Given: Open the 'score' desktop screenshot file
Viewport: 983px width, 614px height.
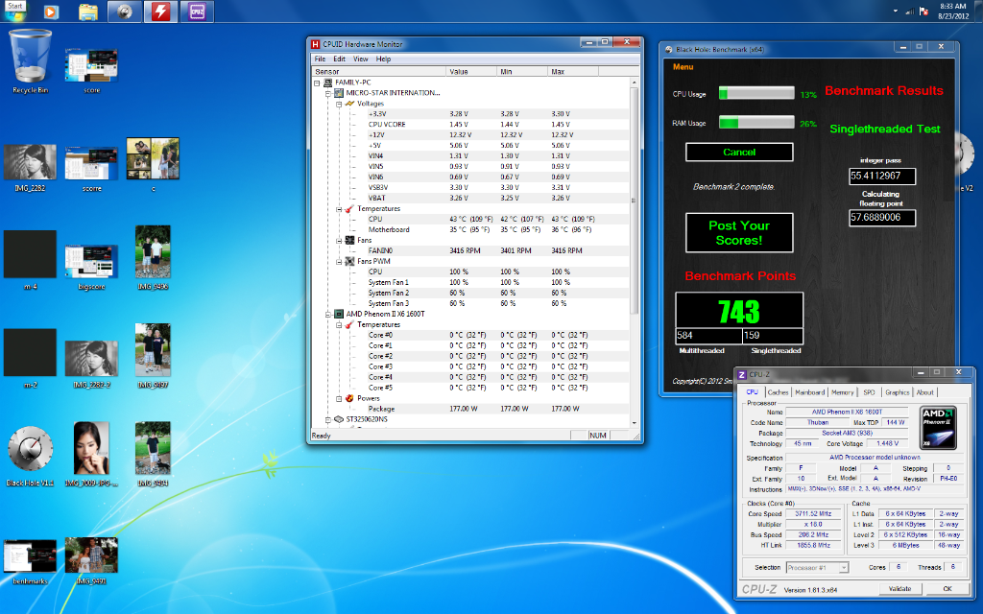Looking at the screenshot, I should point(91,70).
